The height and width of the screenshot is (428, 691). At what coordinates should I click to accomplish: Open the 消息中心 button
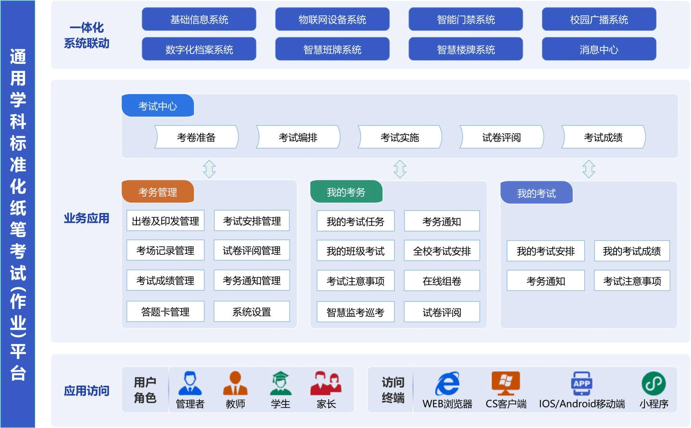click(599, 49)
